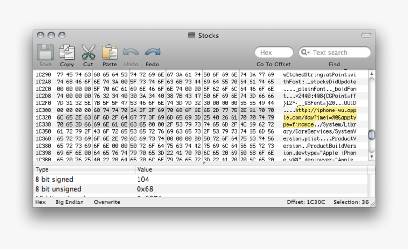Click offset address 1C2F0
This screenshot has width=408, height=249.
43,103
